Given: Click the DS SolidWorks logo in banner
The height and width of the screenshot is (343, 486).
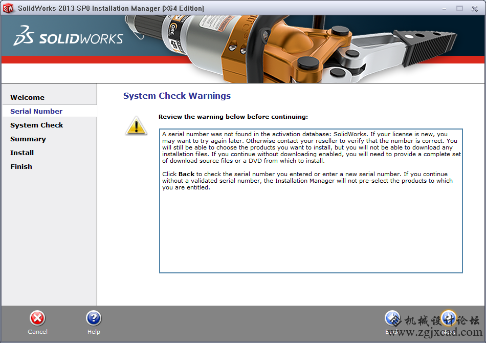Looking at the screenshot, I should (68, 36).
